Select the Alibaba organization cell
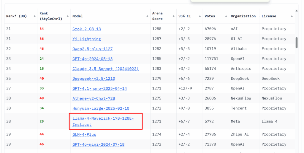 coord(239,49)
